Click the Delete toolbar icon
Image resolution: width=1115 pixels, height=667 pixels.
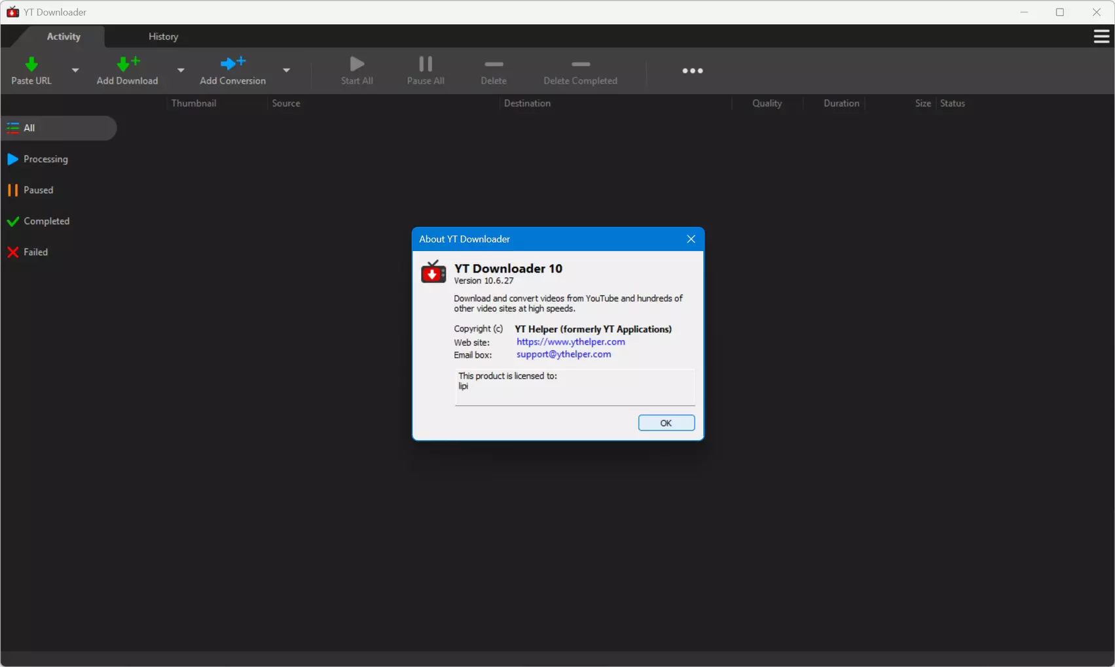(494, 64)
